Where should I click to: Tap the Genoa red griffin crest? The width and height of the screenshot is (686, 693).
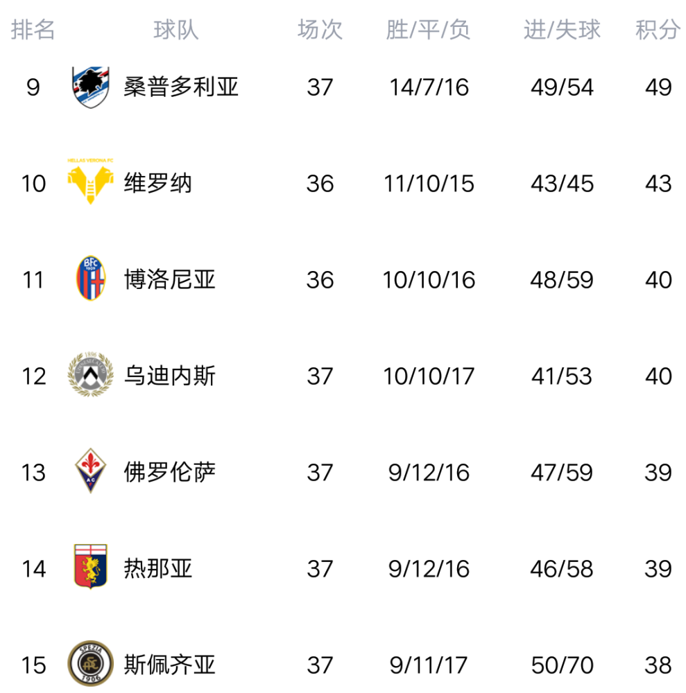[x=91, y=568]
